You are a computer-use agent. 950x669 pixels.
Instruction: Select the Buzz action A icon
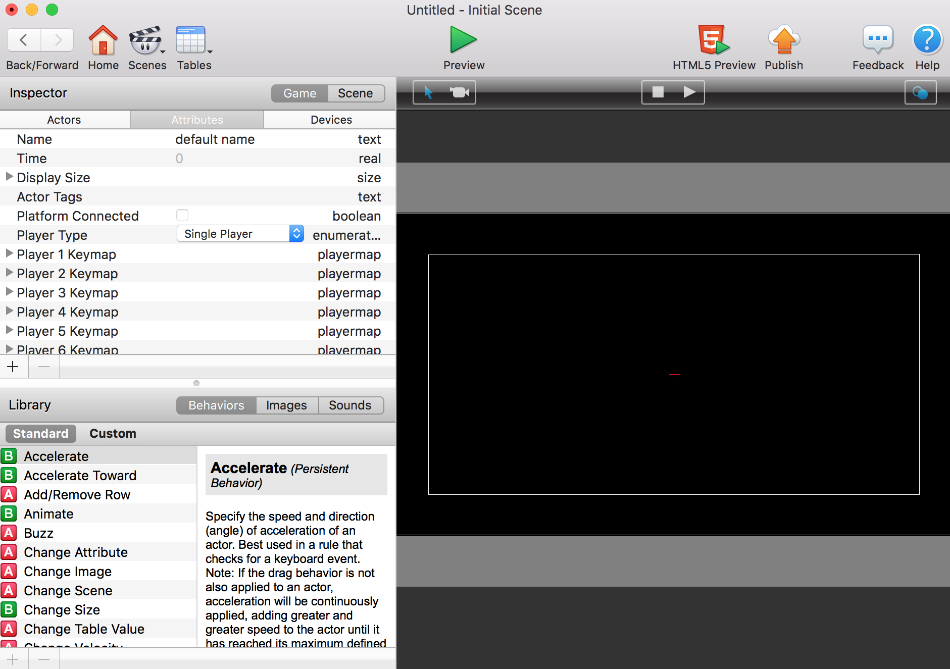click(9, 533)
